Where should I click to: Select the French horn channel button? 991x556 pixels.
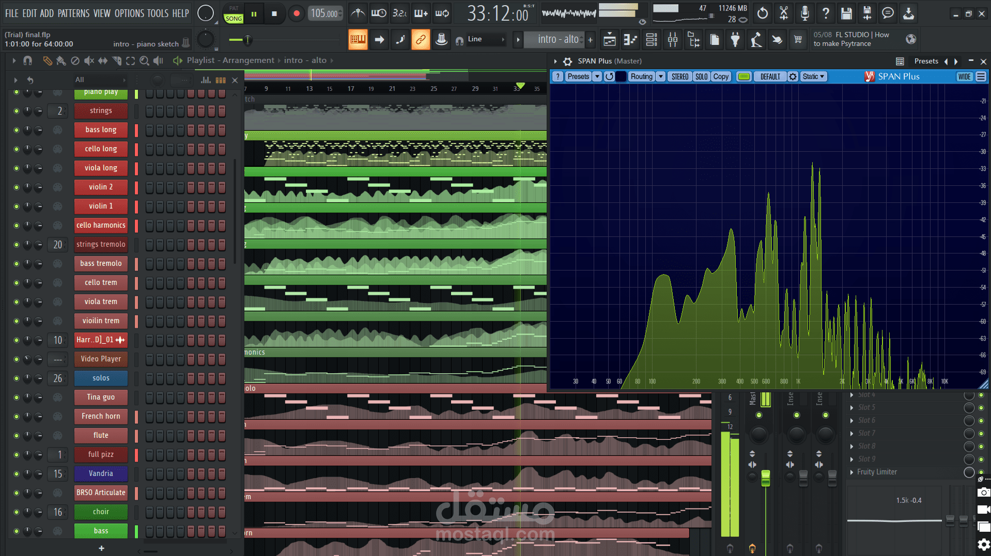pos(101,417)
